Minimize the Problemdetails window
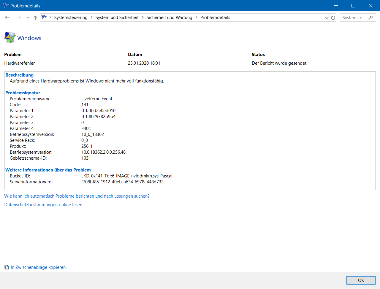The width and height of the screenshot is (380, 289). click(x=336, y=6)
